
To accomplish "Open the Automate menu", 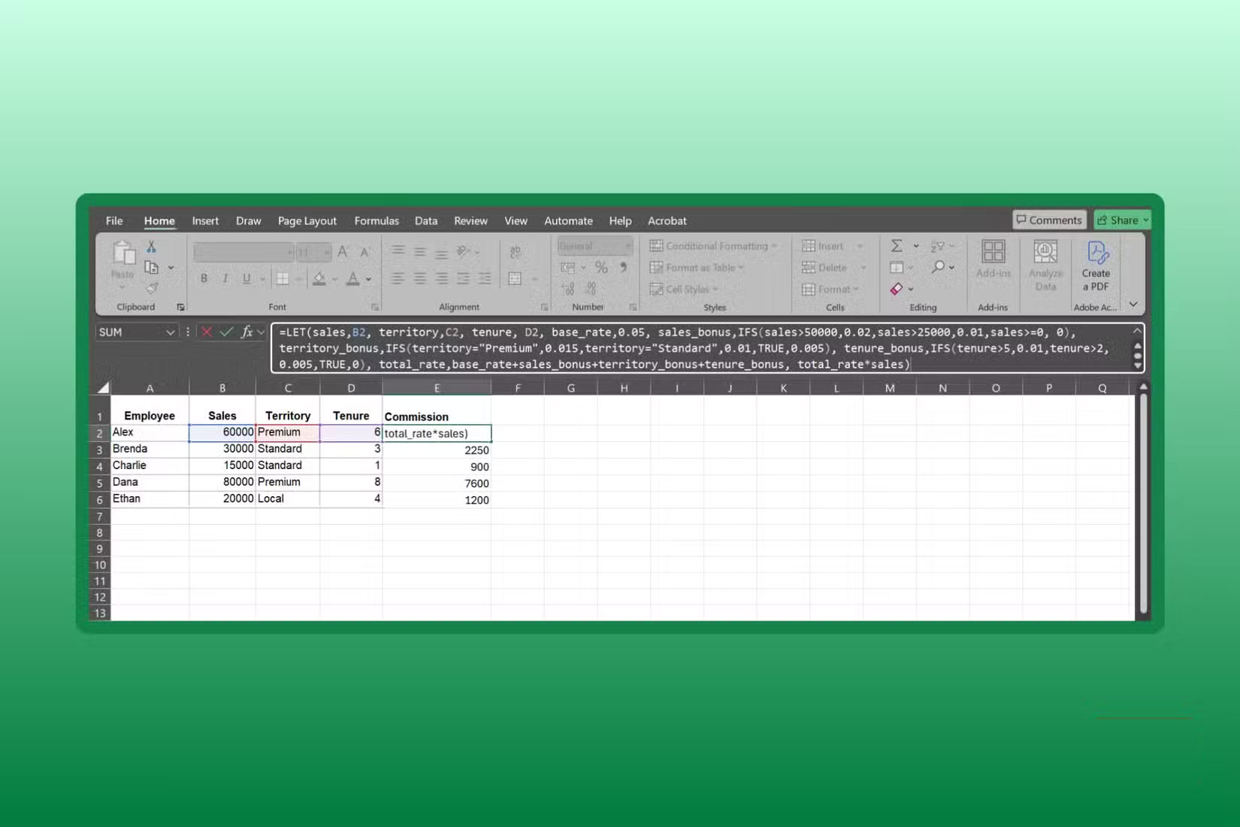I will coord(568,220).
